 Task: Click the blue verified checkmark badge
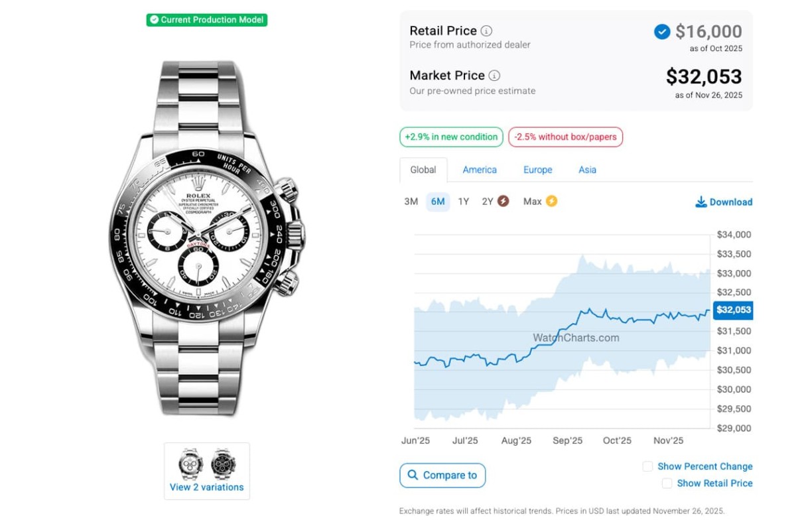coord(661,31)
